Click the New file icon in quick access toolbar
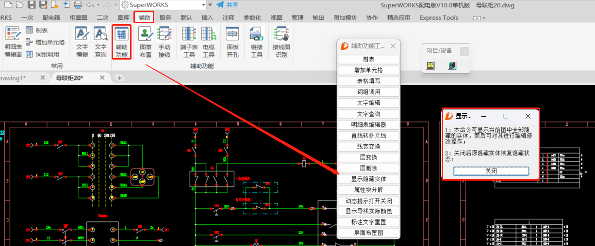Viewport: 595px width, 246px height. click(x=7, y=5)
